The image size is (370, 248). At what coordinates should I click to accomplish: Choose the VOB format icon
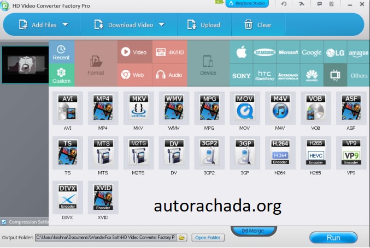point(315,108)
